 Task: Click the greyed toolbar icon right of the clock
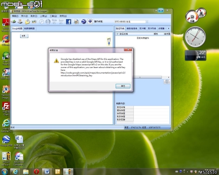(48, 22)
